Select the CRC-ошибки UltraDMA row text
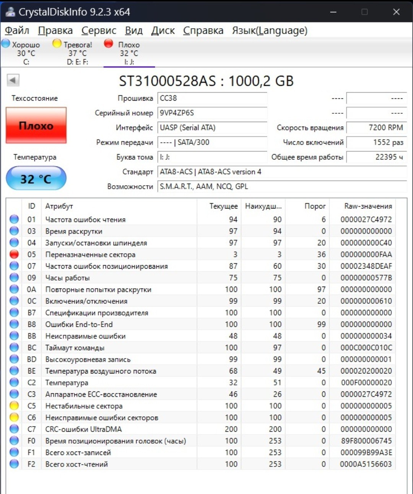Screen dimensions: 413x494 [83, 429]
